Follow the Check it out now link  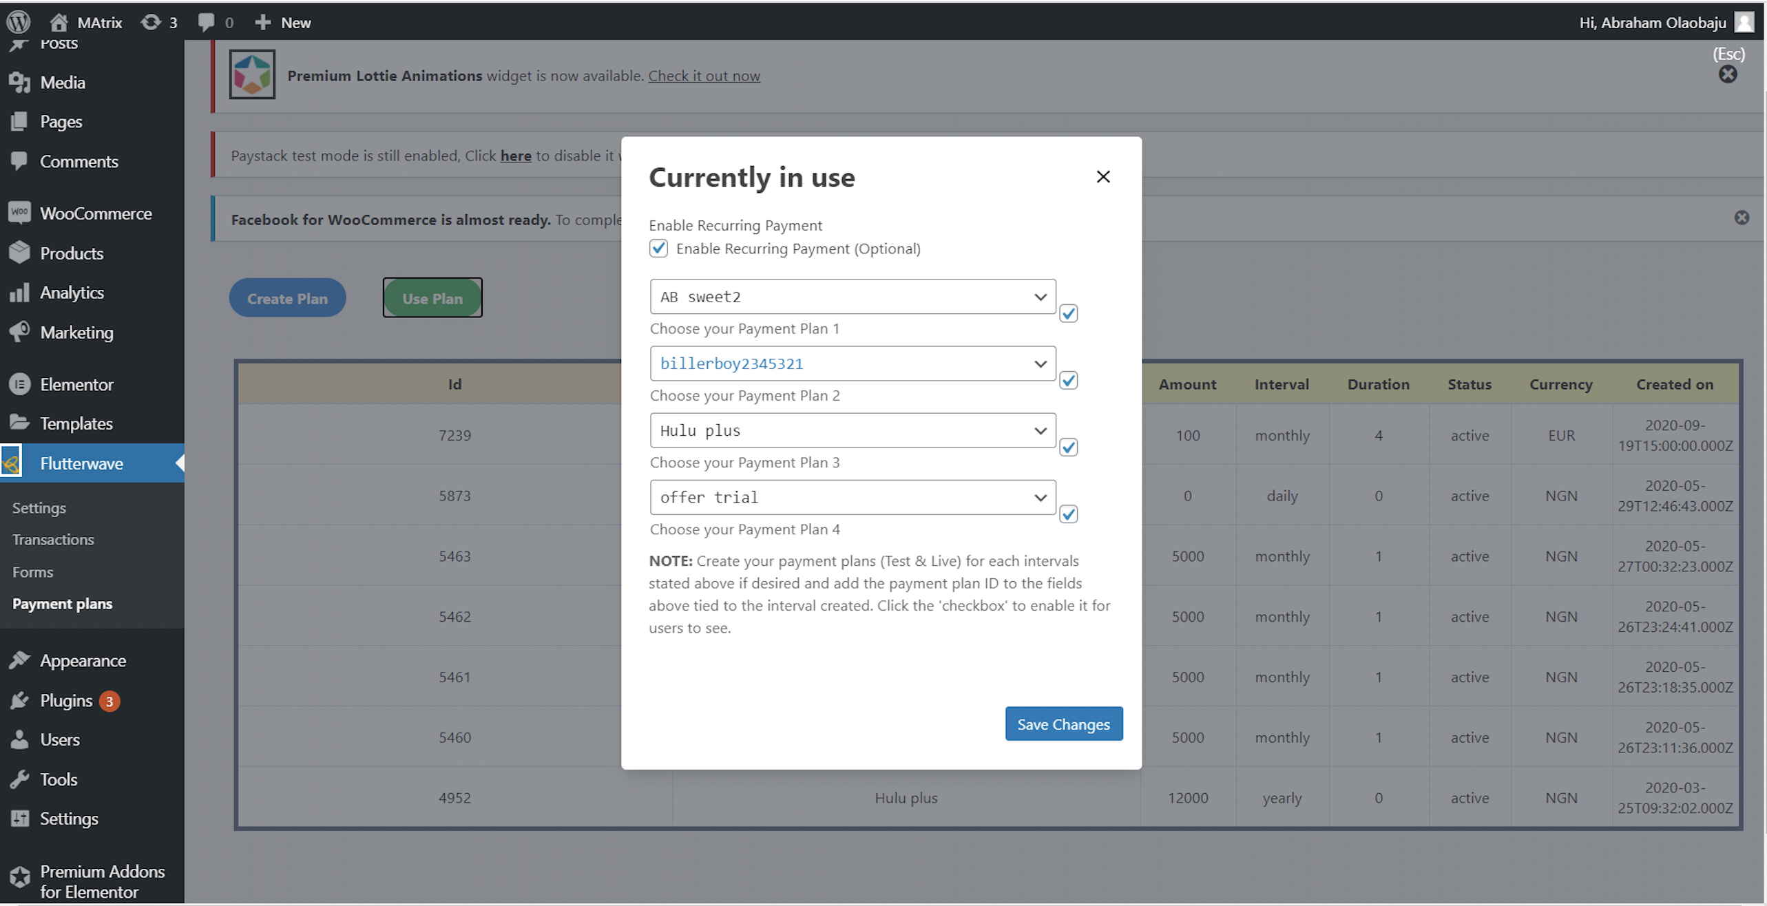tap(704, 76)
